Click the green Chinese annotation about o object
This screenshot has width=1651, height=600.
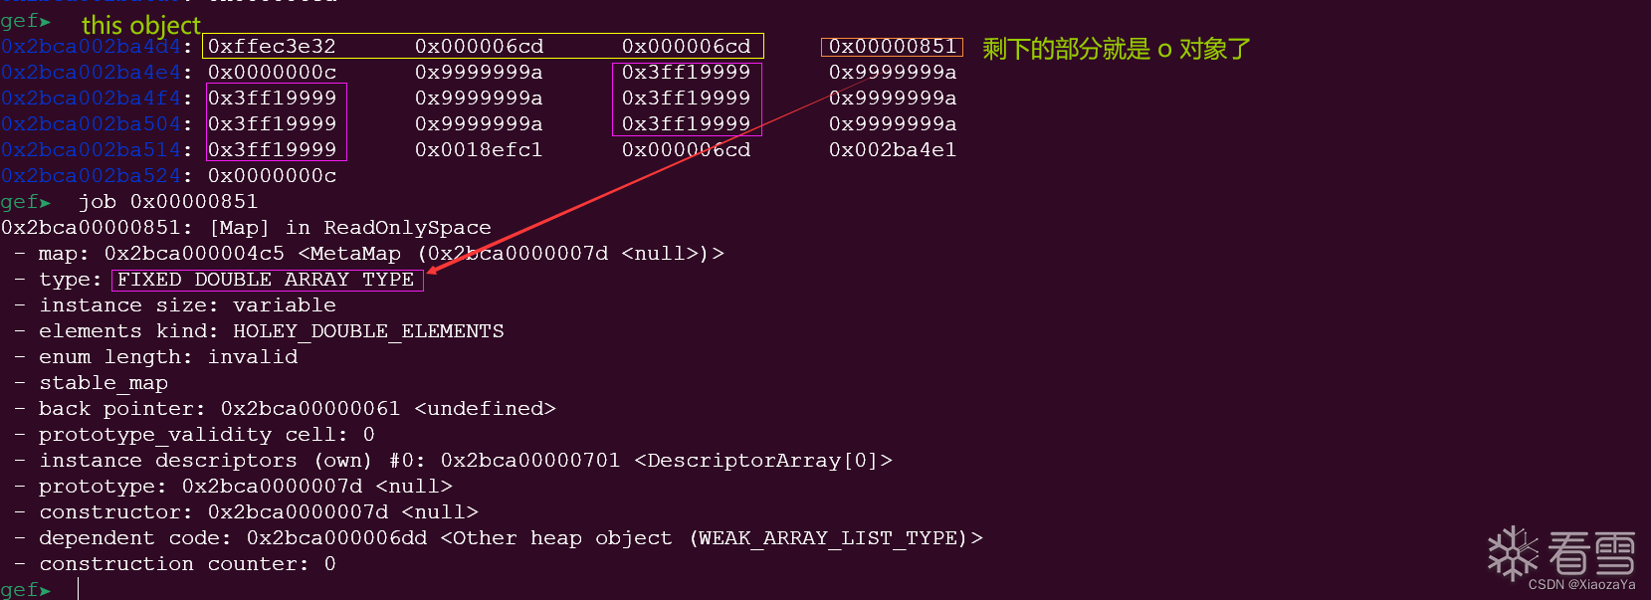click(x=1116, y=48)
